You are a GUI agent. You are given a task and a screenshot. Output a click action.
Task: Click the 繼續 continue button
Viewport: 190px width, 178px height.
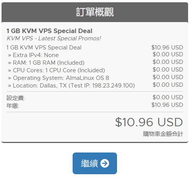click(x=95, y=163)
